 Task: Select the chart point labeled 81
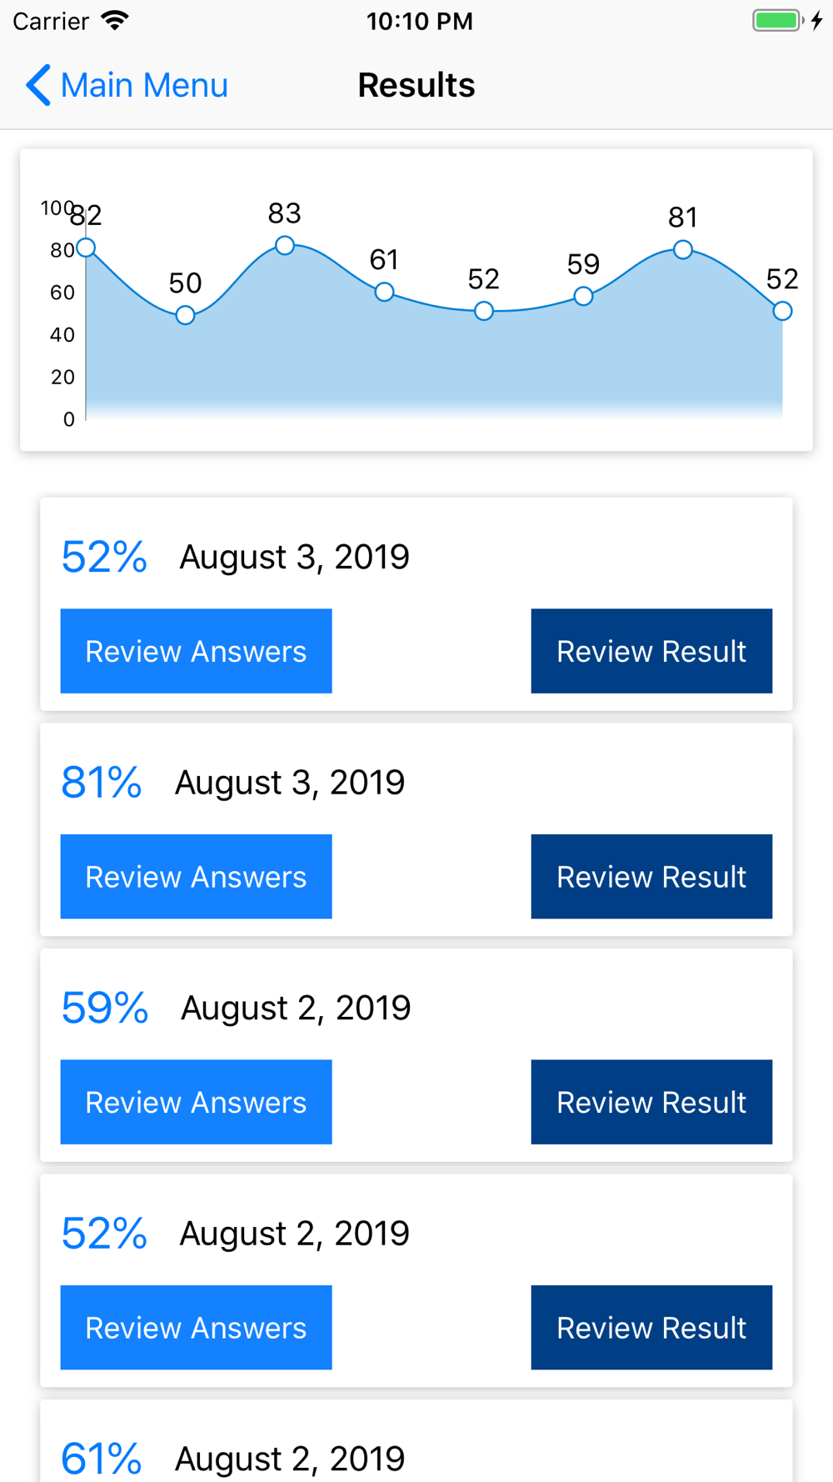(x=683, y=249)
